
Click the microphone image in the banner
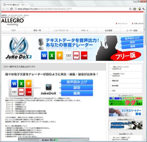41,44
